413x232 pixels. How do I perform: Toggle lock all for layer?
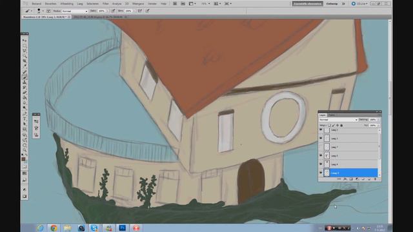(341, 126)
